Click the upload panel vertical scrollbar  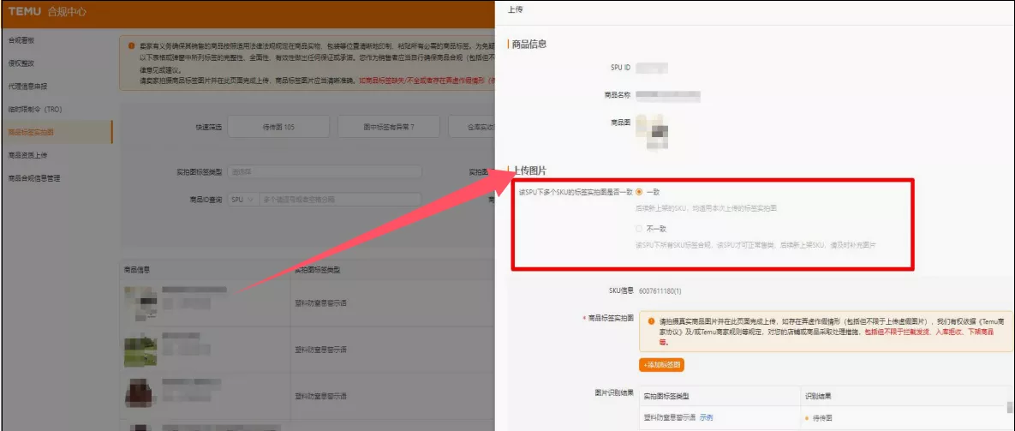coord(1009,408)
